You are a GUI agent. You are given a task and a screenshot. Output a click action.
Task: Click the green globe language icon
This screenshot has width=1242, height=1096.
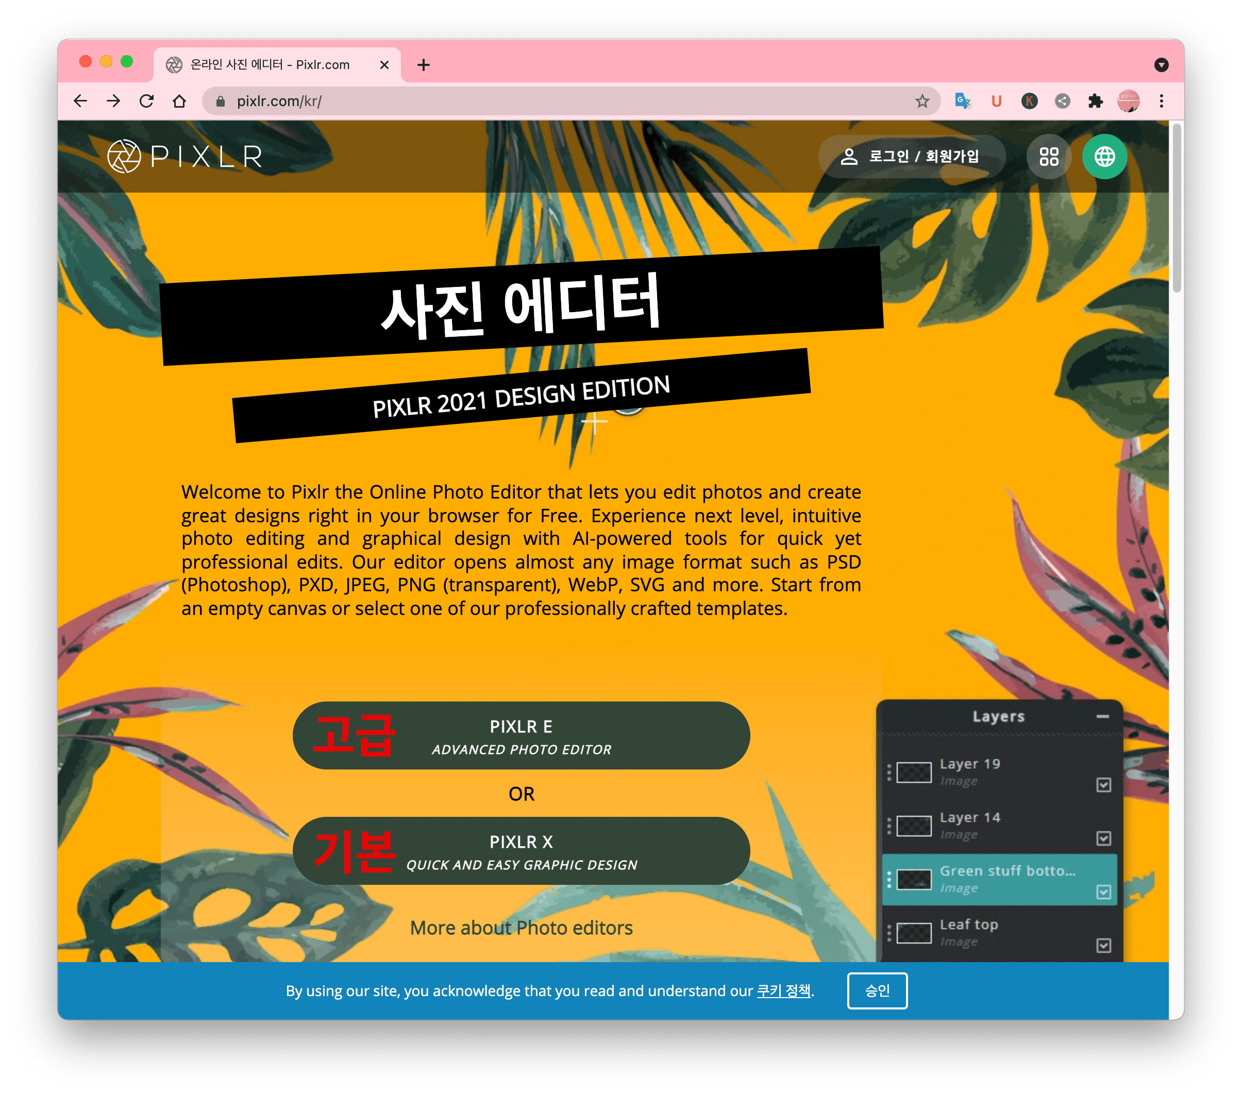(x=1104, y=157)
